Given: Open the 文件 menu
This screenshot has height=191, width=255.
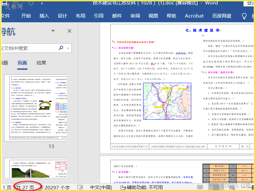Looking at the screenshot, I should click(6, 16).
